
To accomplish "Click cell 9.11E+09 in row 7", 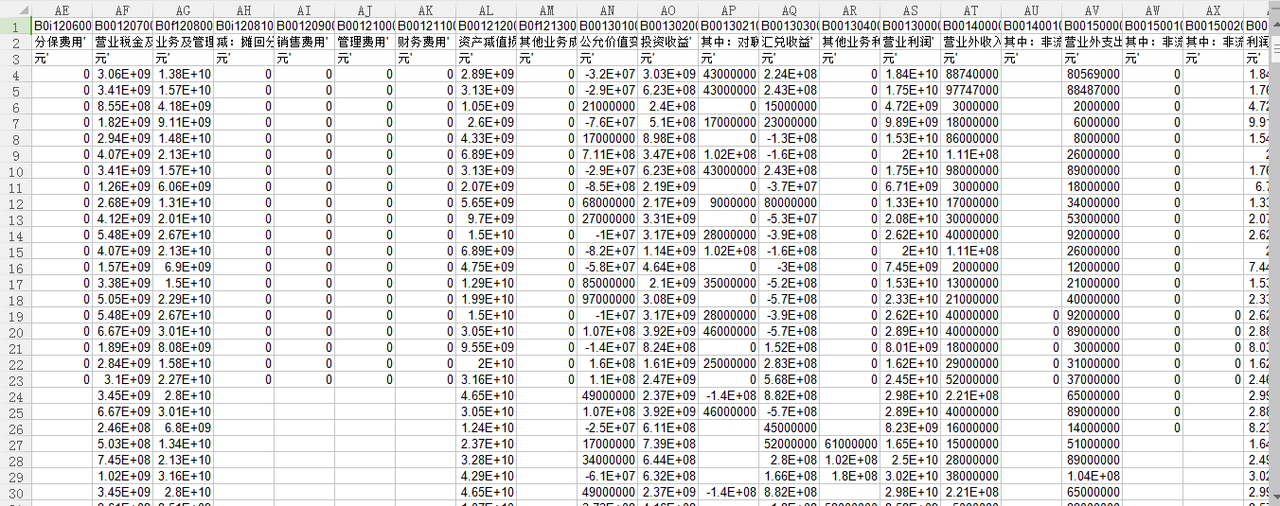I will (x=184, y=123).
